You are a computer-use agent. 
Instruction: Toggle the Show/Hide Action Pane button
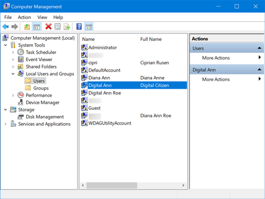click(x=88, y=27)
